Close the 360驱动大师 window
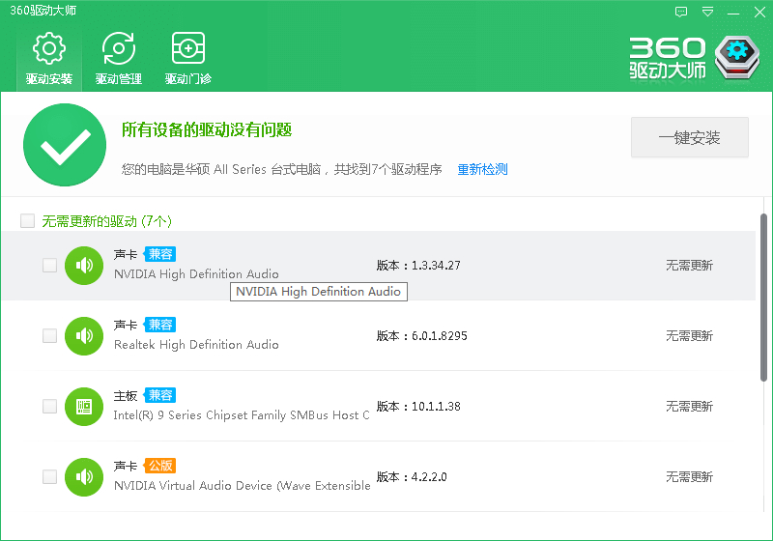Screen dimensions: 773x541 pos(759,12)
